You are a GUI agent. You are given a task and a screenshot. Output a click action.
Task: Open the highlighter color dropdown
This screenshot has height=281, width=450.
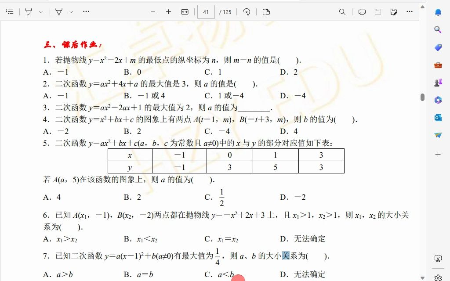41,11
